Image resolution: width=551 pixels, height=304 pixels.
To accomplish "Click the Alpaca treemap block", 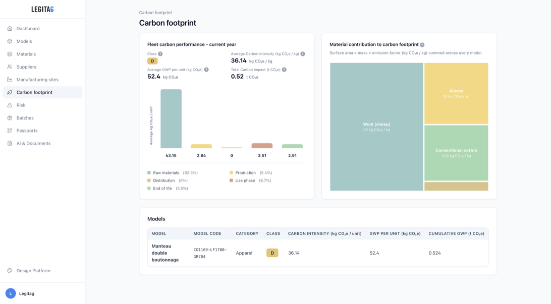I will pyautogui.click(x=456, y=93).
